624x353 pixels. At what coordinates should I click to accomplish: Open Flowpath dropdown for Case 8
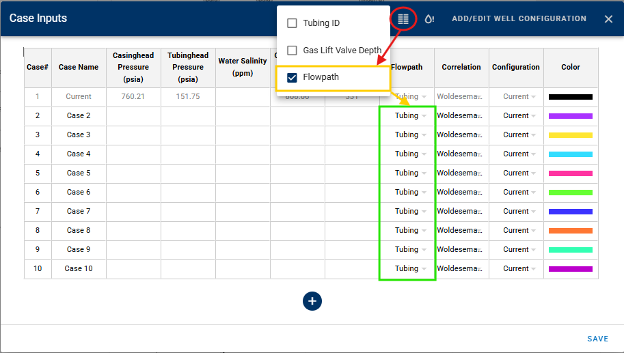tap(410, 230)
